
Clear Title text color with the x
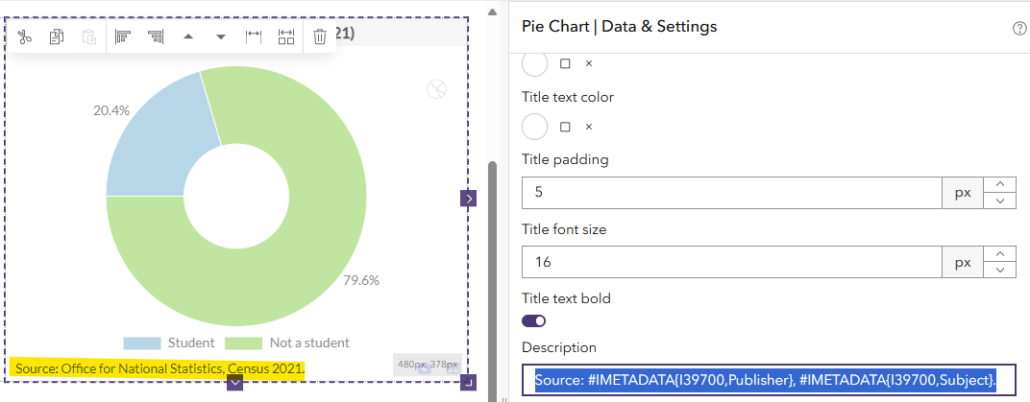point(589,127)
